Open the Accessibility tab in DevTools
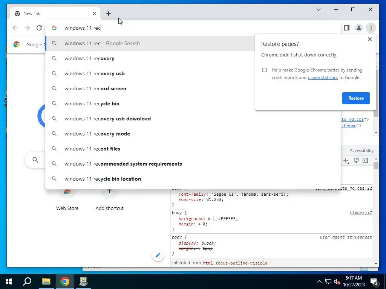The image size is (386, 289). pos(361,151)
